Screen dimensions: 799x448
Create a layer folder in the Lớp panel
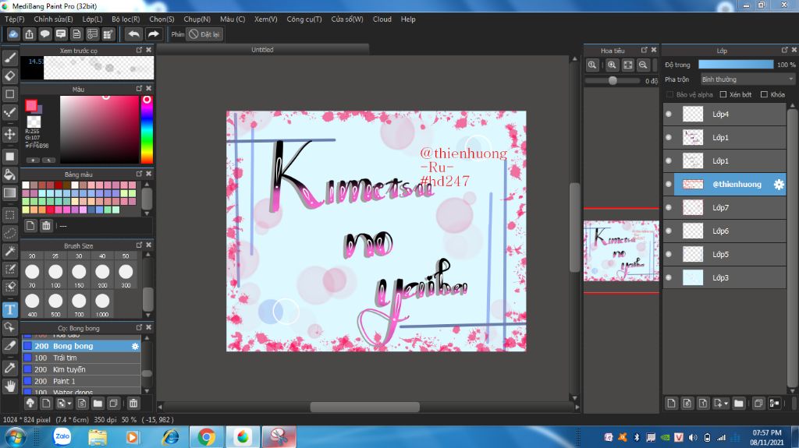tap(739, 404)
